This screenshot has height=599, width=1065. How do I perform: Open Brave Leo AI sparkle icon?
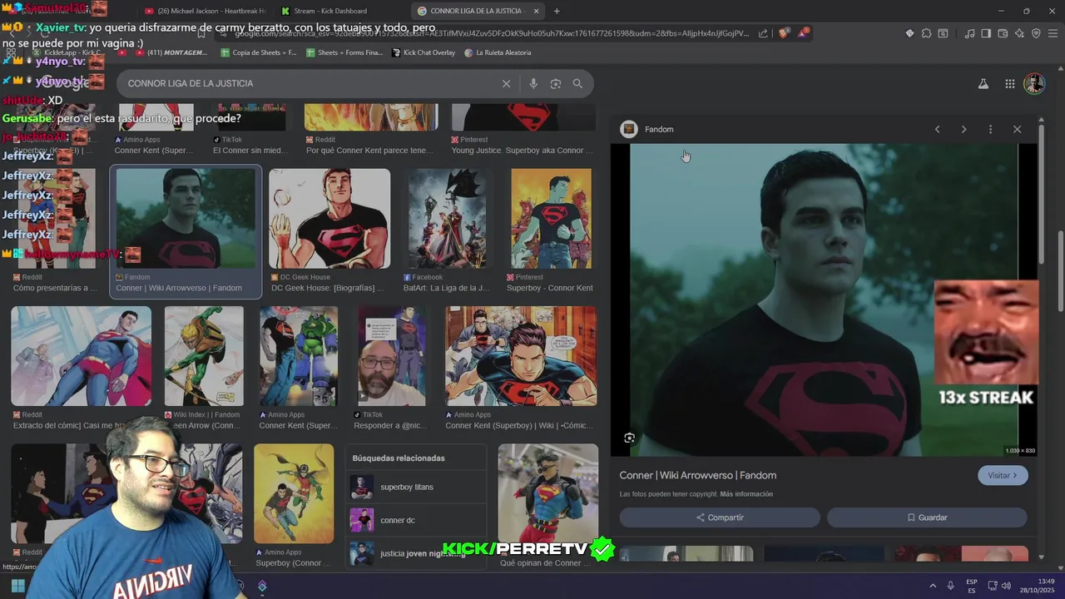pyautogui.click(x=1019, y=33)
